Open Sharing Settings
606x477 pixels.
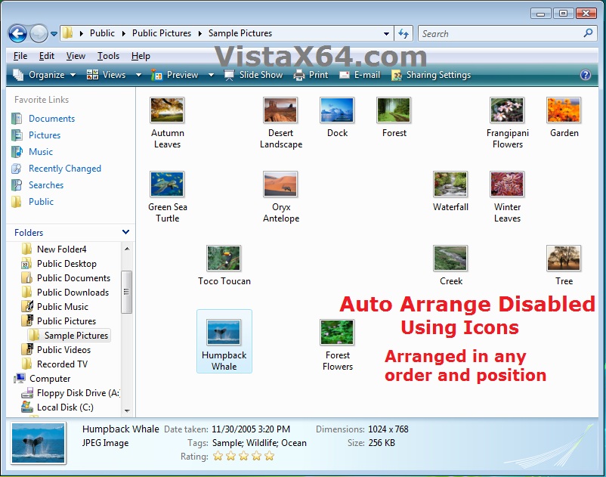coord(431,75)
